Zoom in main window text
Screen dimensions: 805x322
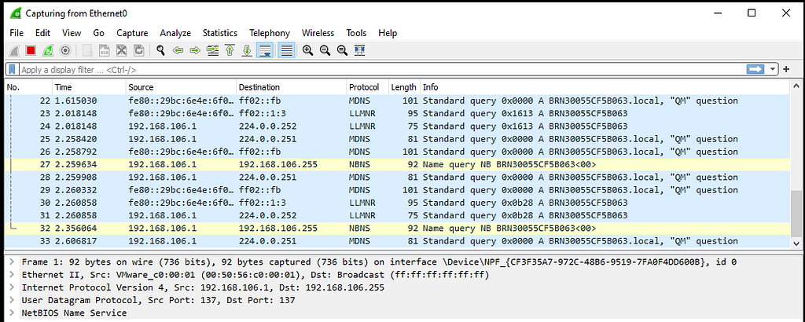pyautogui.click(x=307, y=50)
